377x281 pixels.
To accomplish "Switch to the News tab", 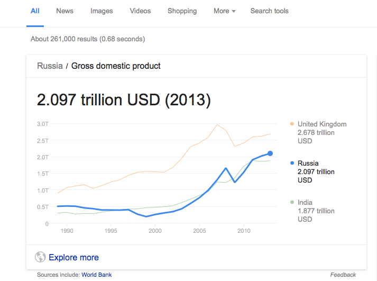I will (x=65, y=11).
